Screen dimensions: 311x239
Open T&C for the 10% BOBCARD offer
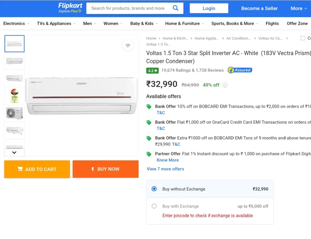pyautogui.click(x=161, y=113)
